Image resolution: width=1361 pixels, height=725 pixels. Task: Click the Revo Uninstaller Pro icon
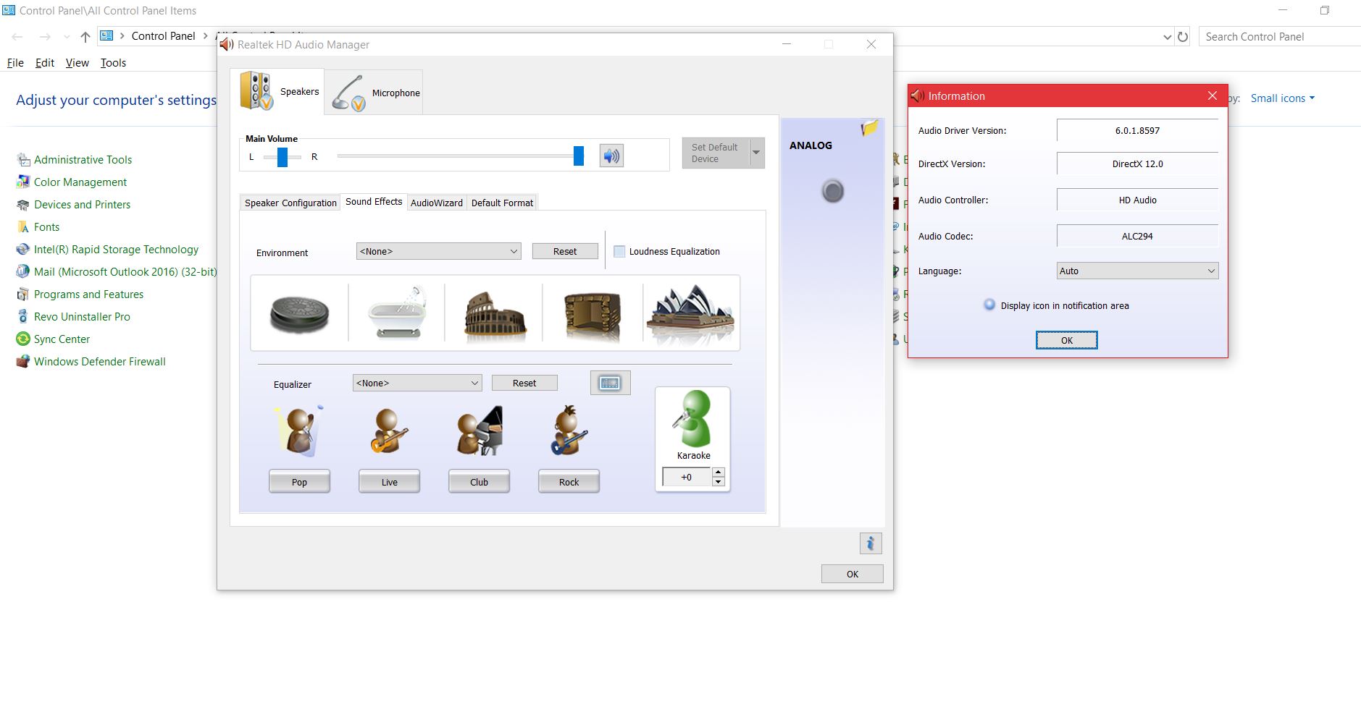(x=23, y=317)
